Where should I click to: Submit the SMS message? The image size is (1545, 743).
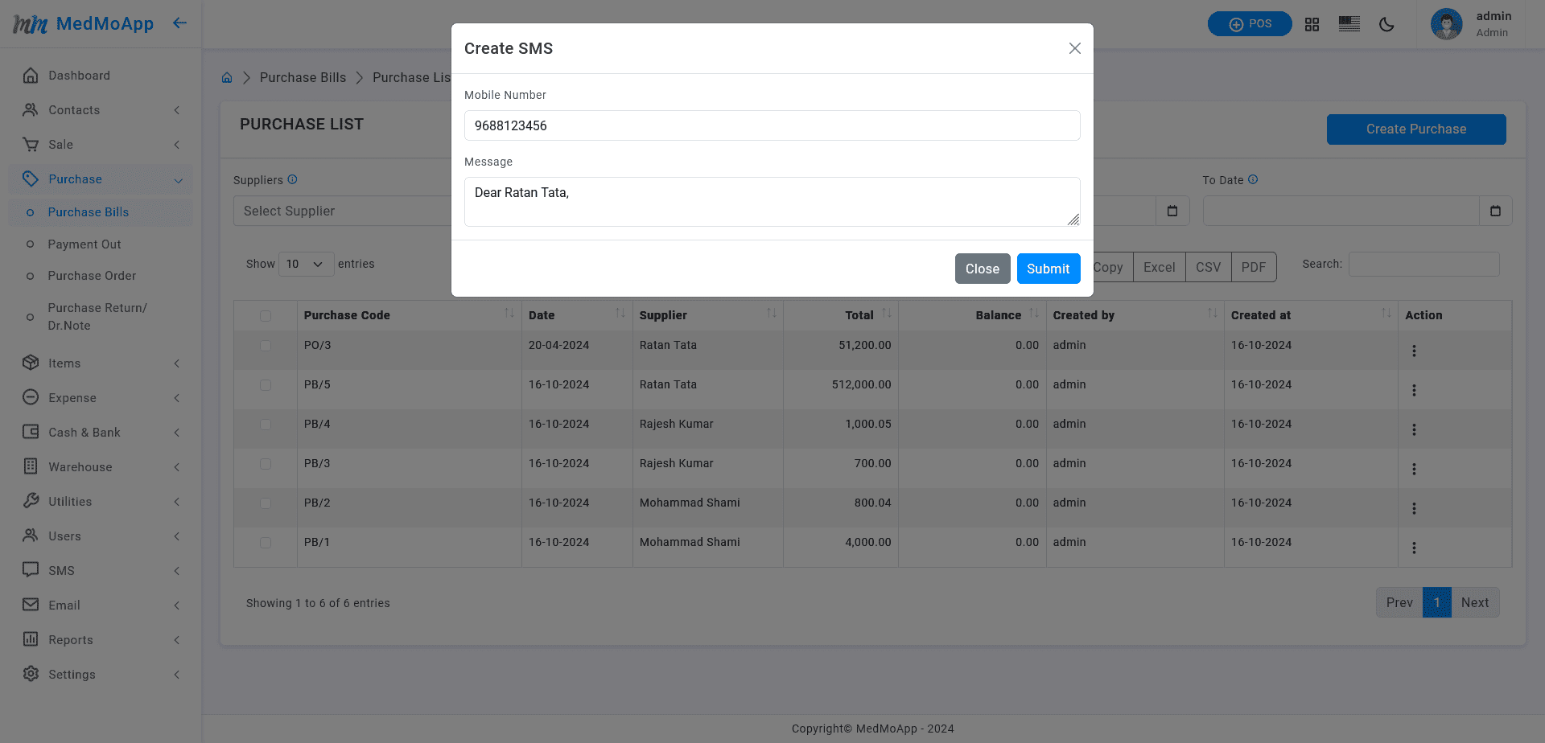point(1048,269)
